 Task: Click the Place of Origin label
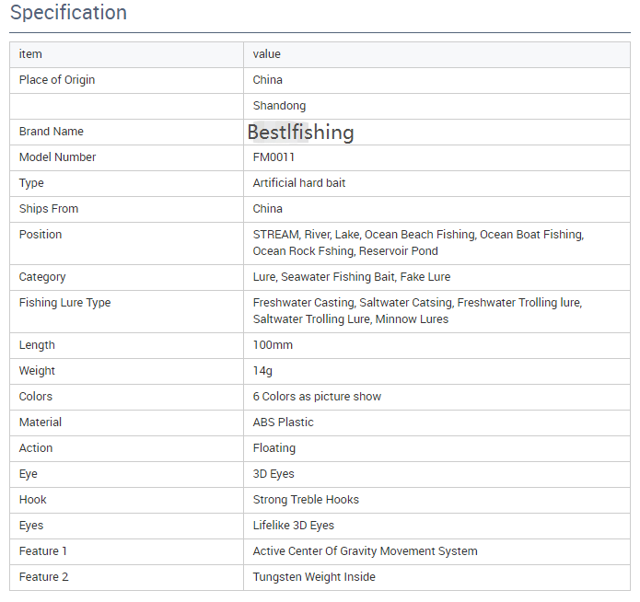(57, 80)
